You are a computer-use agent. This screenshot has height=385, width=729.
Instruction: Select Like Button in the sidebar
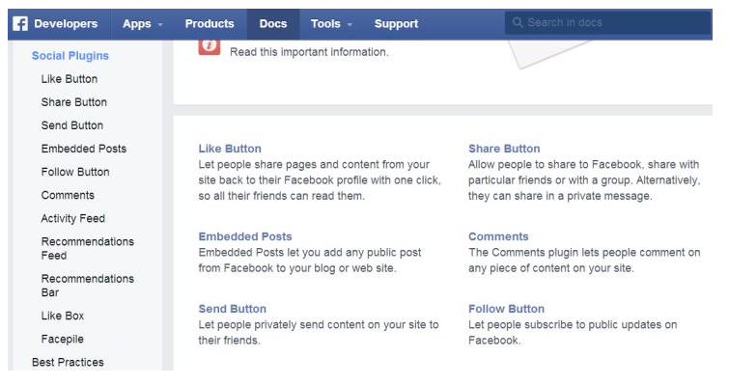(x=70, y=79)
